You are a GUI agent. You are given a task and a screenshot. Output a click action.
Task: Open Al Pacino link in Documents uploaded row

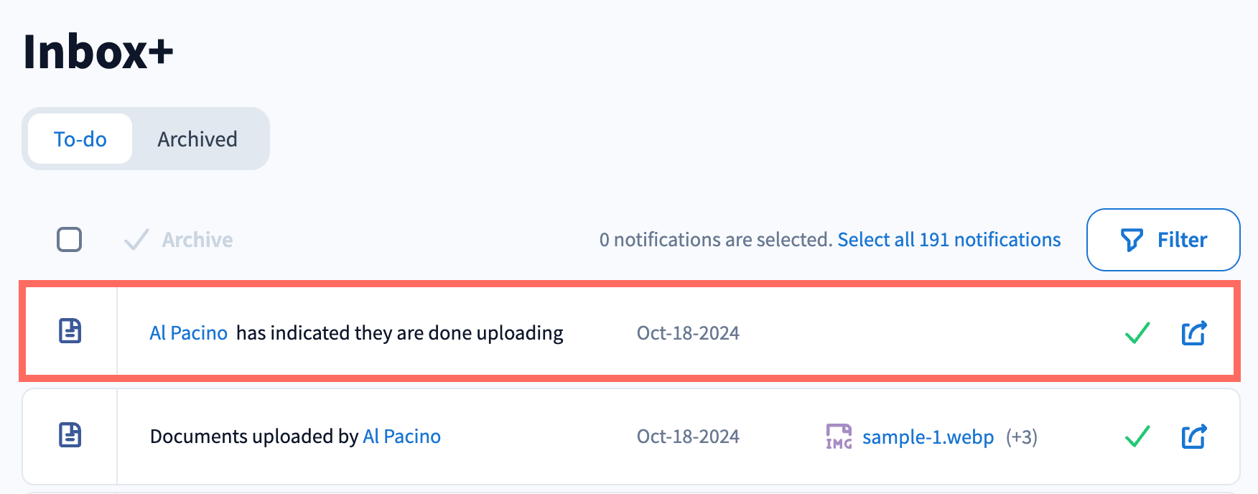point(401,437)
